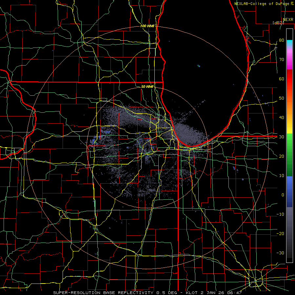
Task: Click the "80" value on the dBZ scale
Action: [x=282, y=40]
